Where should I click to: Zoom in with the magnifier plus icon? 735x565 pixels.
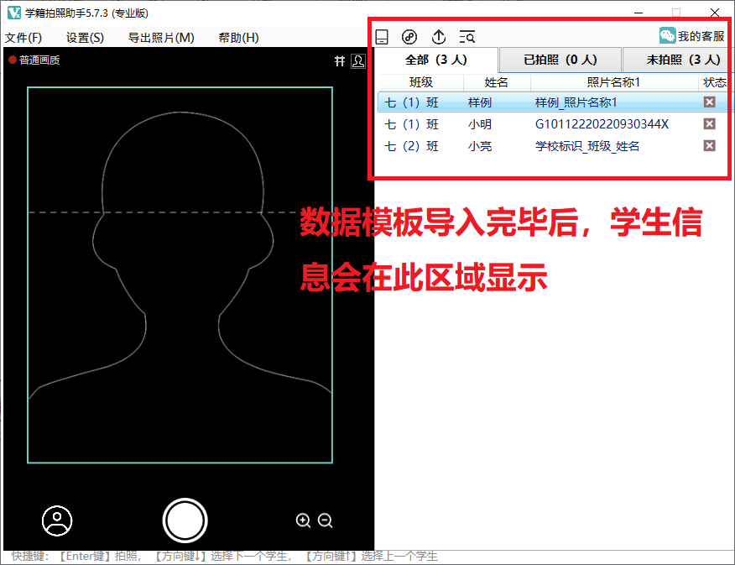tap(304, 521)
